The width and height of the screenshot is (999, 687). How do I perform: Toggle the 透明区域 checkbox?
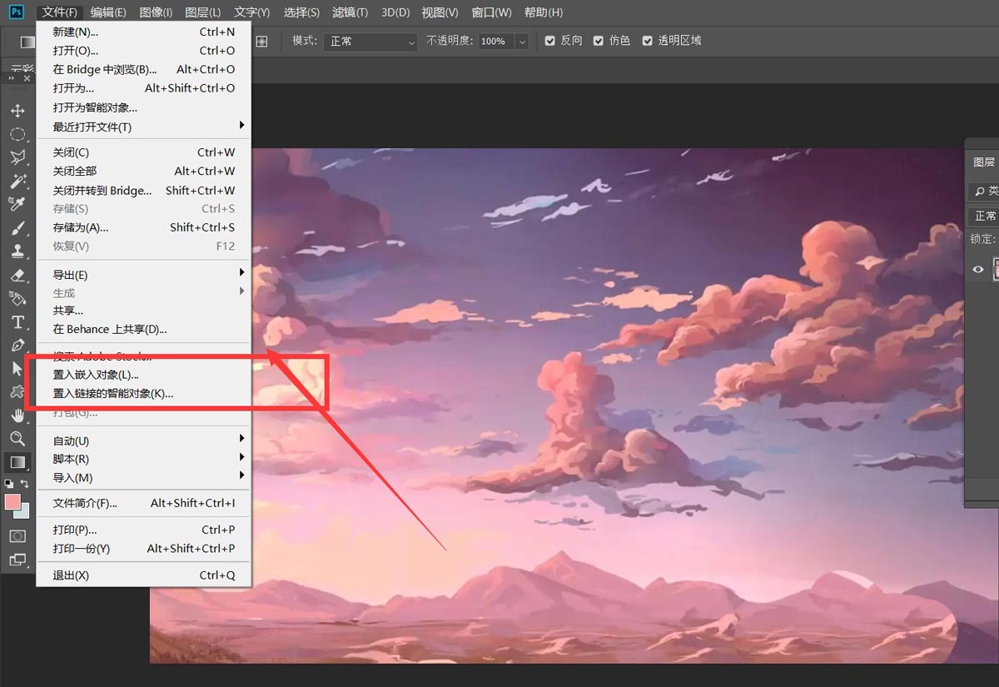click(647, 41)
